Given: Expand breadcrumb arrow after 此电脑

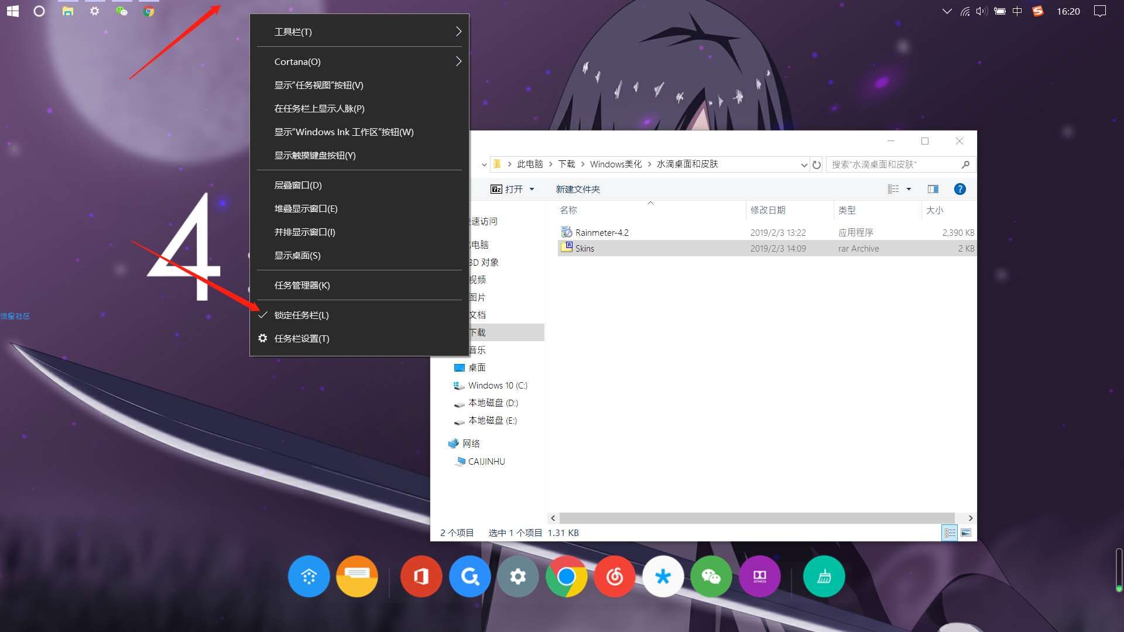Looking at the screenshot, I should (551, 164).
